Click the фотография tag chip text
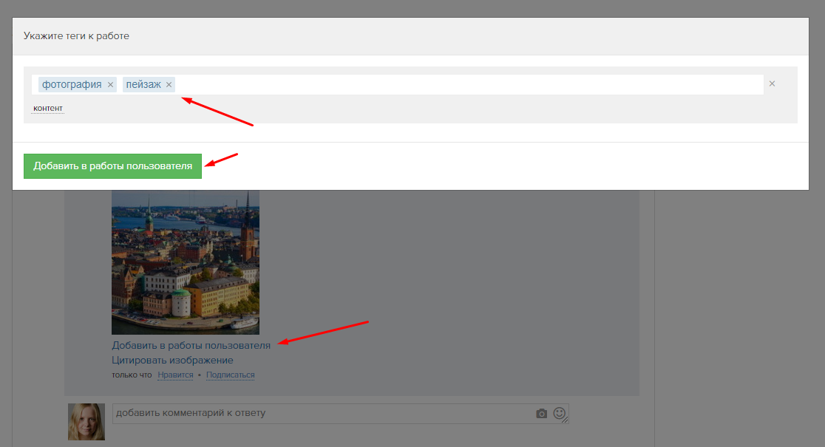825x447 pixels. (x=72, y=85)
